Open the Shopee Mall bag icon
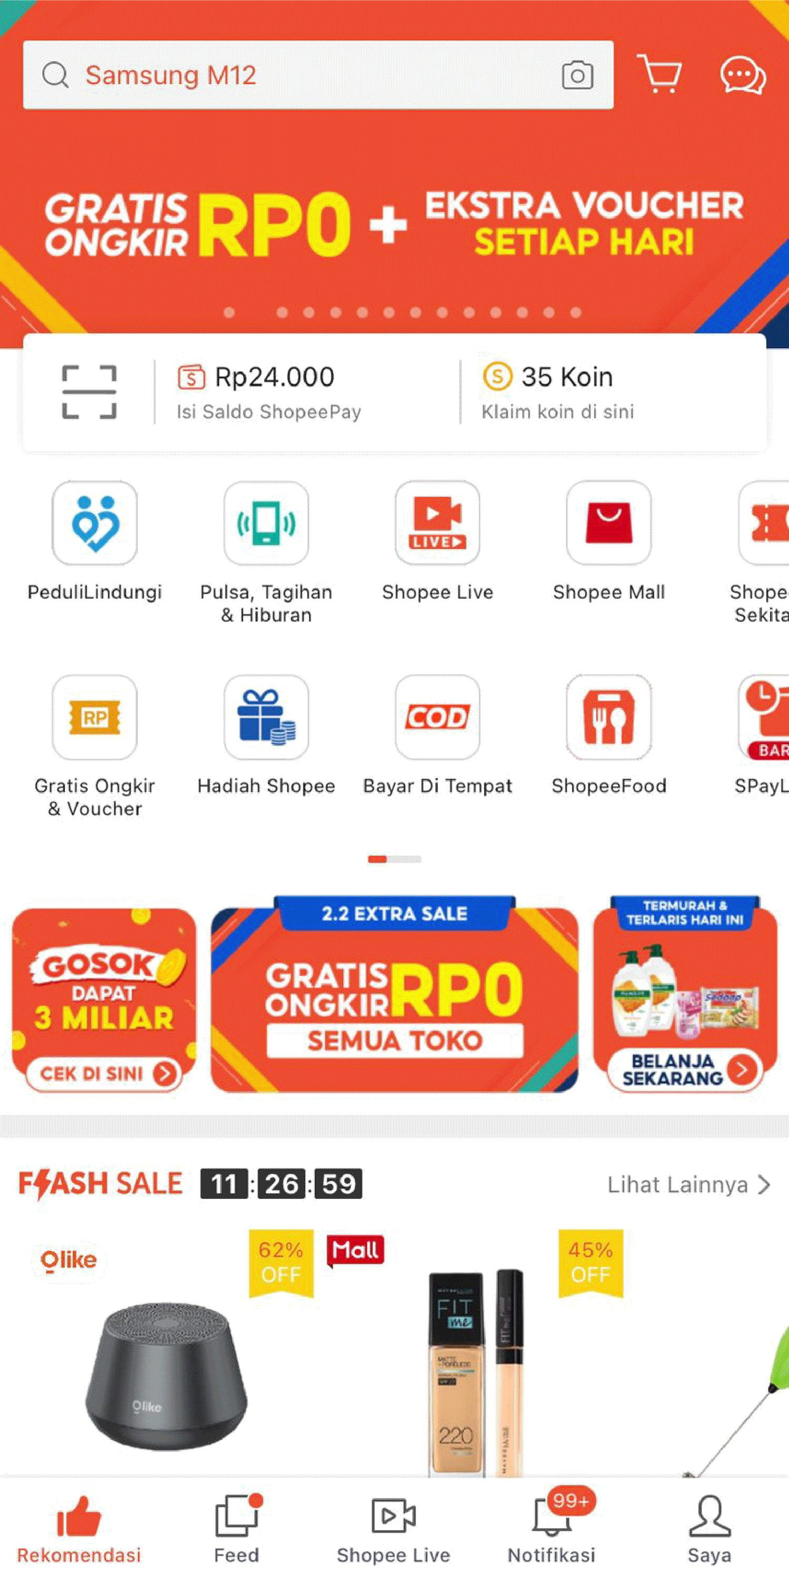Image resolution: width=789 pixels, height=1596 pixels. pos(609,523)
